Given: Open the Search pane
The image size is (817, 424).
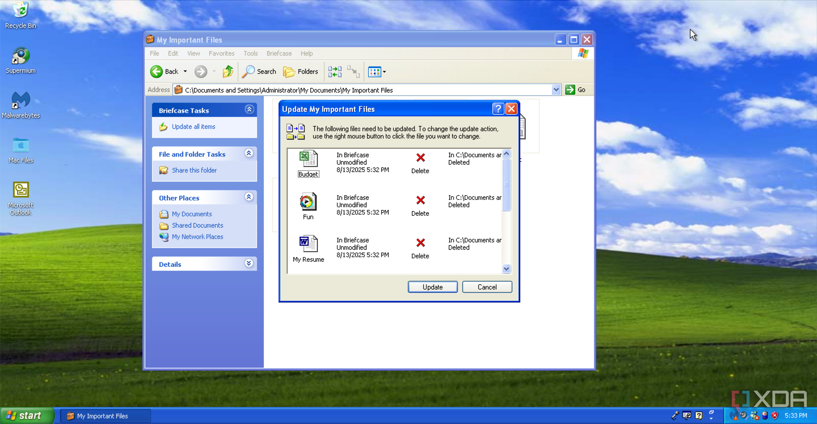Looking at the screenshot, I should tap(259, 72).
